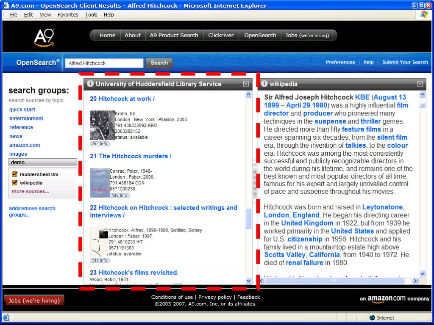This screenshot has width=434, height=325.
Task: Go to the Home nav tab
Action: click(107, 36)
